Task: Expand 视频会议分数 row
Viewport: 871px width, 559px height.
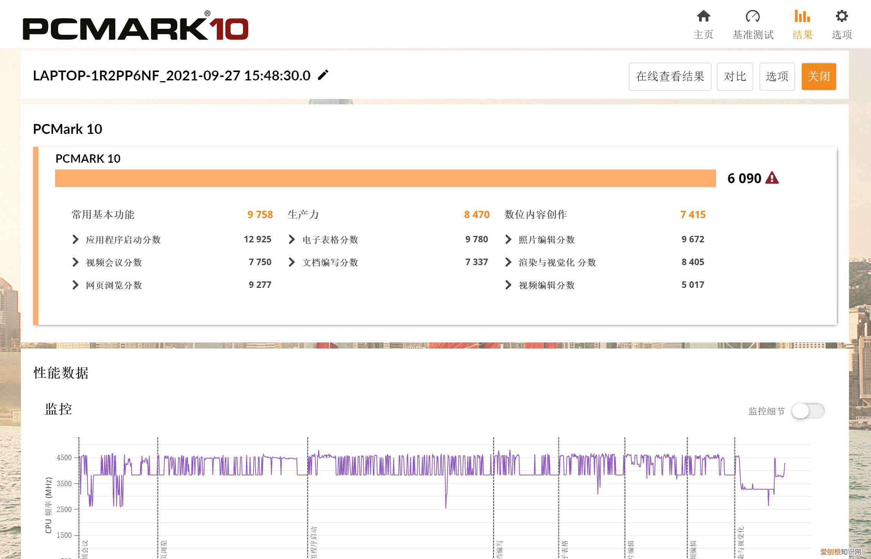Action: point(76,262)
